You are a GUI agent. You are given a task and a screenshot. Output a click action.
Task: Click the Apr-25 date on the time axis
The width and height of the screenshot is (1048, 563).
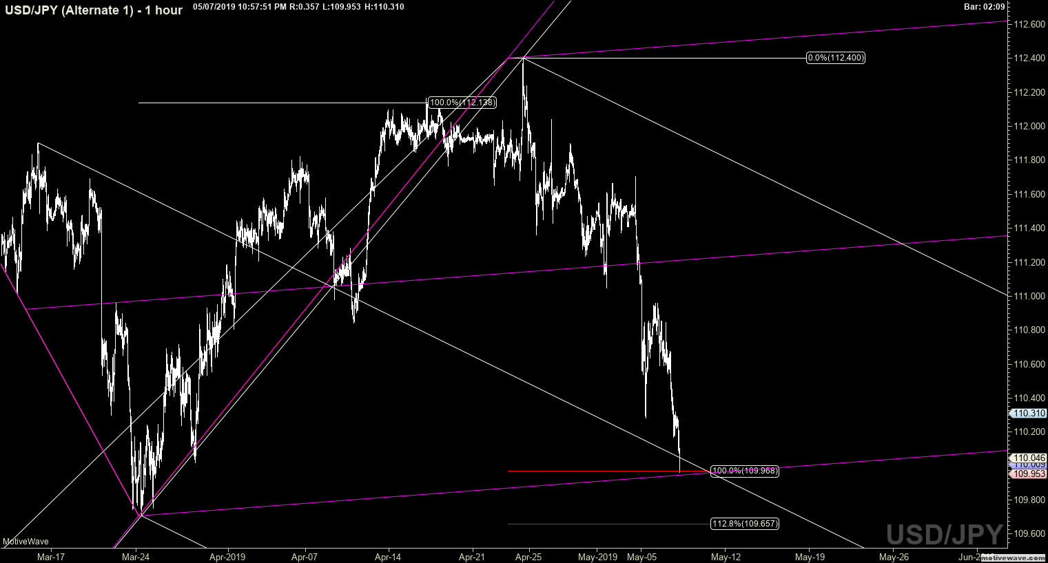pos(529,556)
